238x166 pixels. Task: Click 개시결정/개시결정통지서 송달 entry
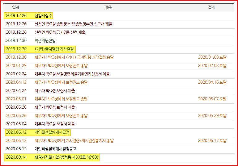(74, 141)
